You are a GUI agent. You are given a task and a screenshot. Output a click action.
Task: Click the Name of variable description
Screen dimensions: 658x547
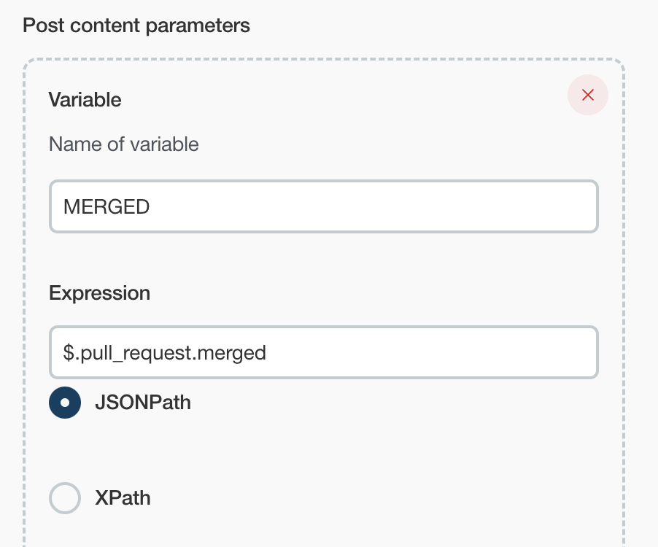pyautogui.click(x=124, y=144)
